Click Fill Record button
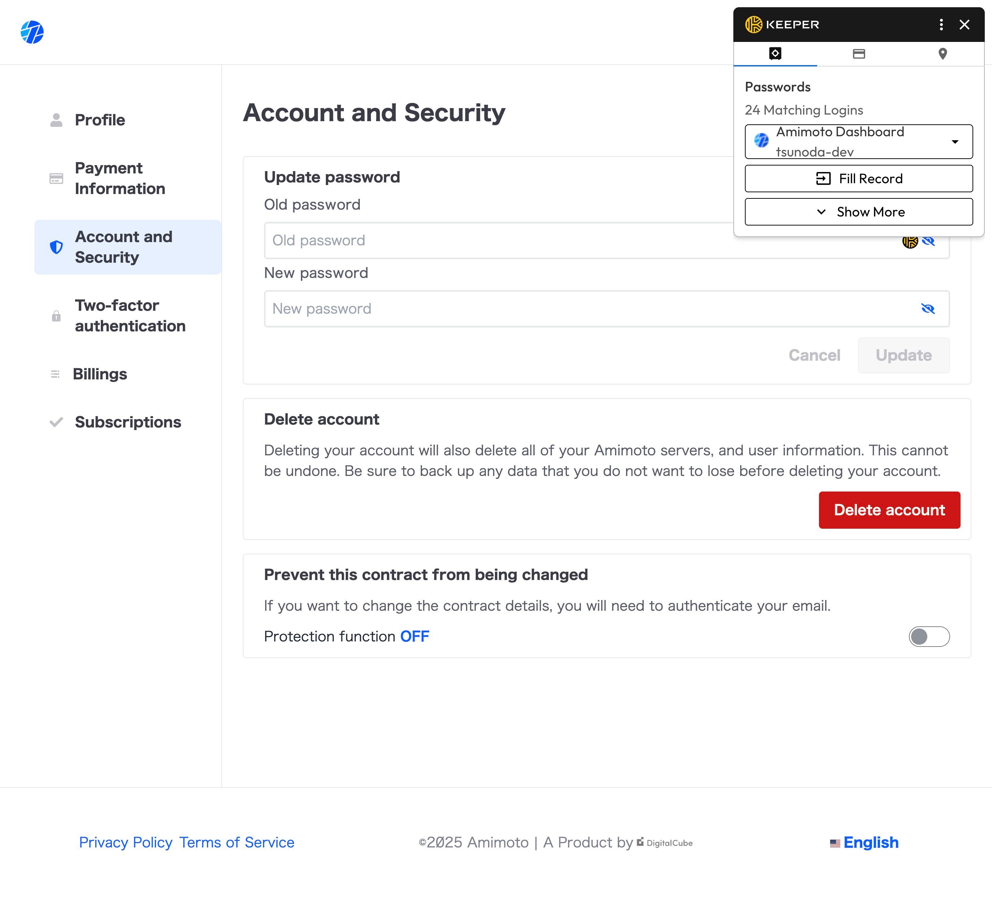Screen dimensions: 992x897 click(x=859, y=178)
